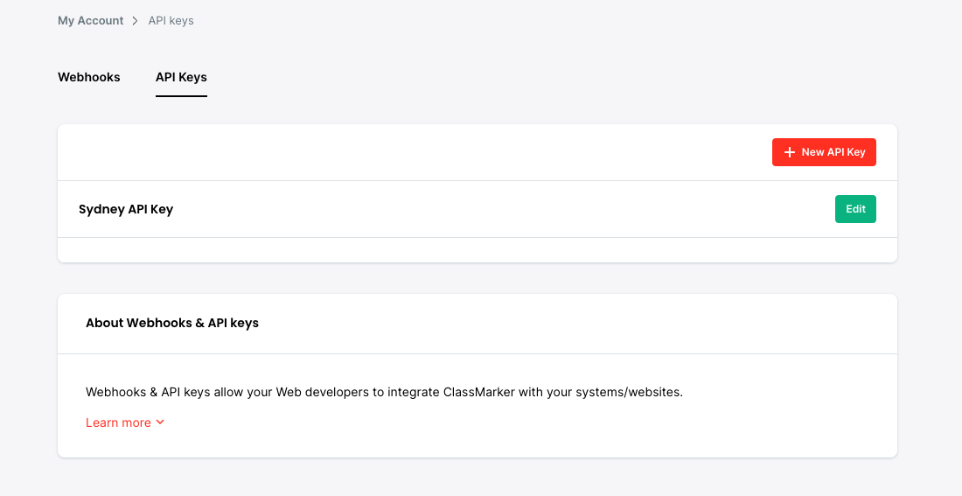
Task: Expand Learn more using its down chevron
Action: point(160,423)
